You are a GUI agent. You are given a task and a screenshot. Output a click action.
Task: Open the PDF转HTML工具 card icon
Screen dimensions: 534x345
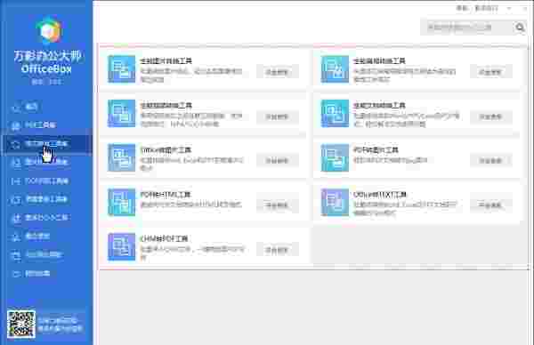pos(121,202)
